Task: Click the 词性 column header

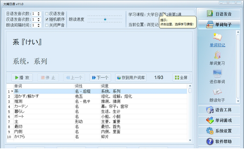Action: [x=79, y=86]
